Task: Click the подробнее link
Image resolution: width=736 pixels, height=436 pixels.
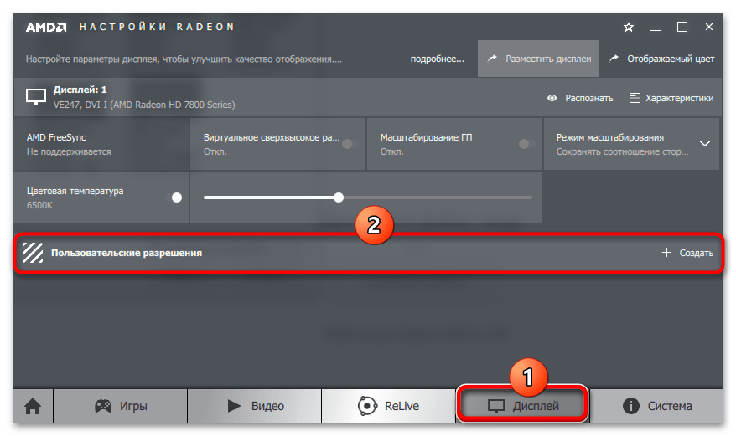Action: tap(437, 59)
